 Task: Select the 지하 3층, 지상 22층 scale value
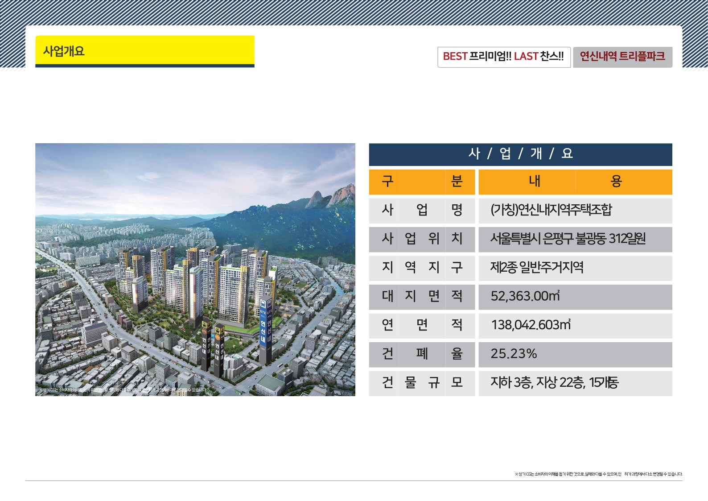pyautogui.click(x=554, y=383)
